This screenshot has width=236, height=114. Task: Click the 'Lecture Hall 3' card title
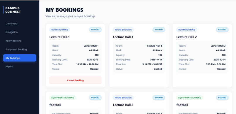tap(123, 37)
